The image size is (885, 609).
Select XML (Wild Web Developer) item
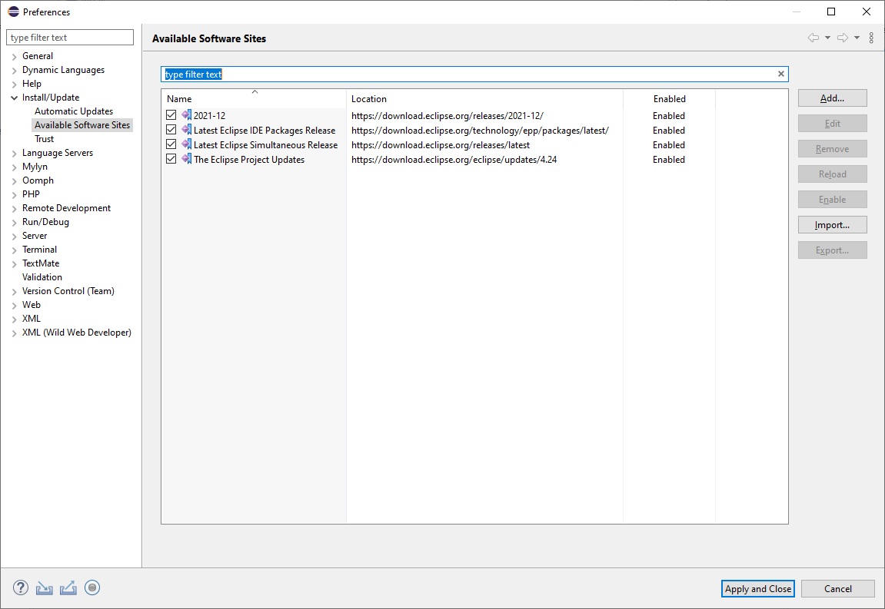tap(76, 333)
